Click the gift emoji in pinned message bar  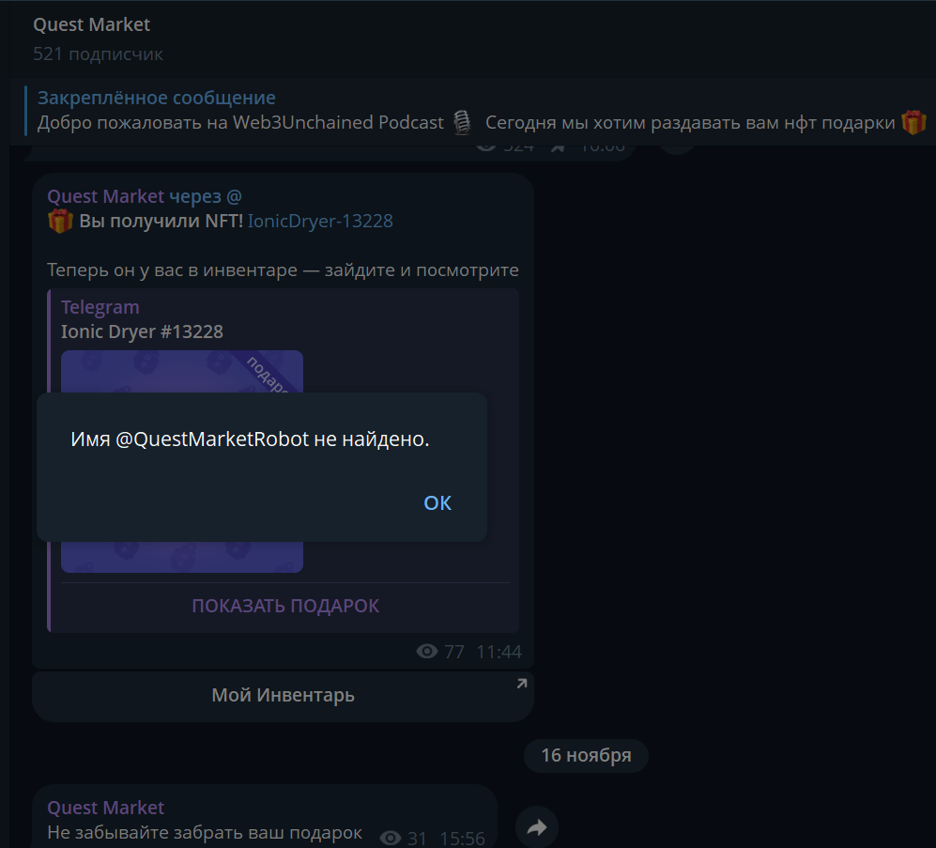(x=913, y=123)
